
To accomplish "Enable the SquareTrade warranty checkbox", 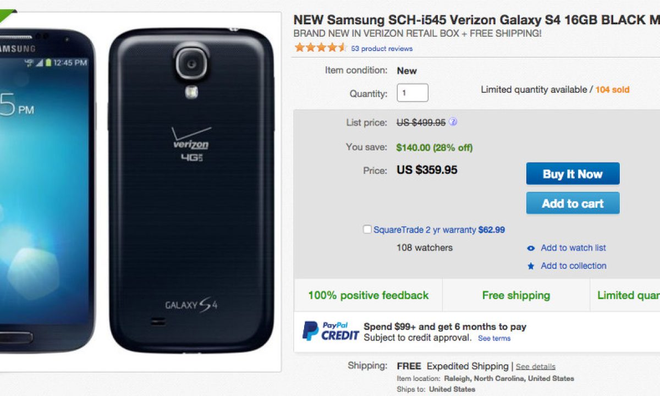I will pos(367,229).
